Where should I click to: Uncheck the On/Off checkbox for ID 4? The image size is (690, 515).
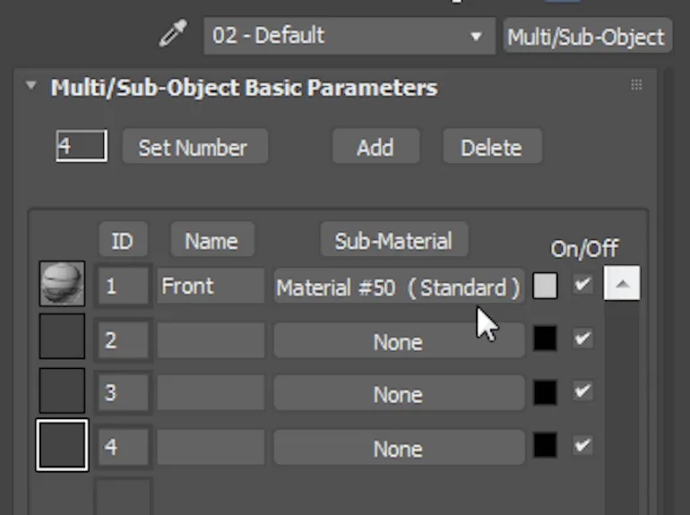583,445
